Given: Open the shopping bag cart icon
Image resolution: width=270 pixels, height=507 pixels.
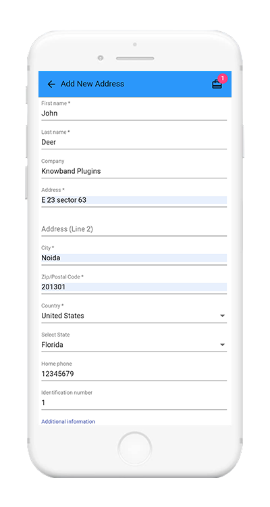Looking at the screenshot, I should point(217,84).
